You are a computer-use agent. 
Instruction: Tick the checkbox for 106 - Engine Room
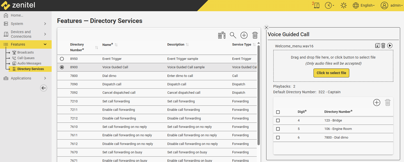(x=278, y=129)
